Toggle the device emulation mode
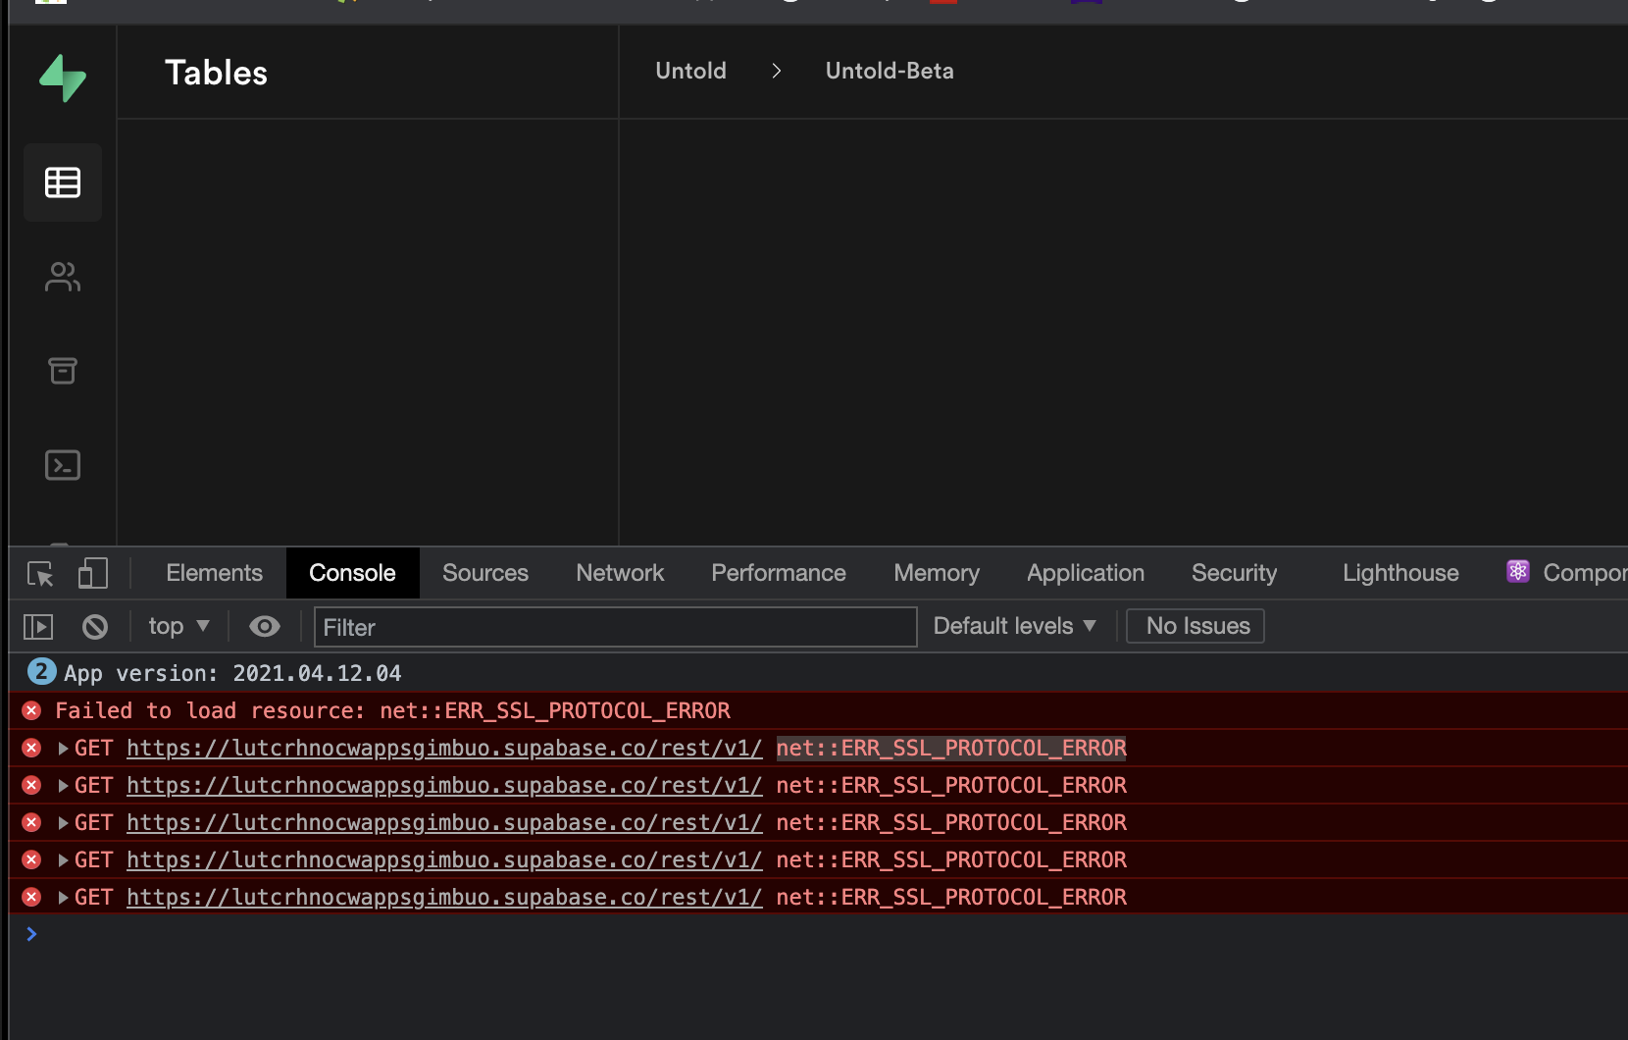 point(92,574)
